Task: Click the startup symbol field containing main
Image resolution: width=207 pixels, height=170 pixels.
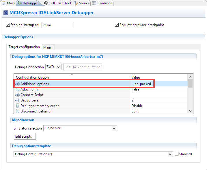Action: tap(58, 25)
